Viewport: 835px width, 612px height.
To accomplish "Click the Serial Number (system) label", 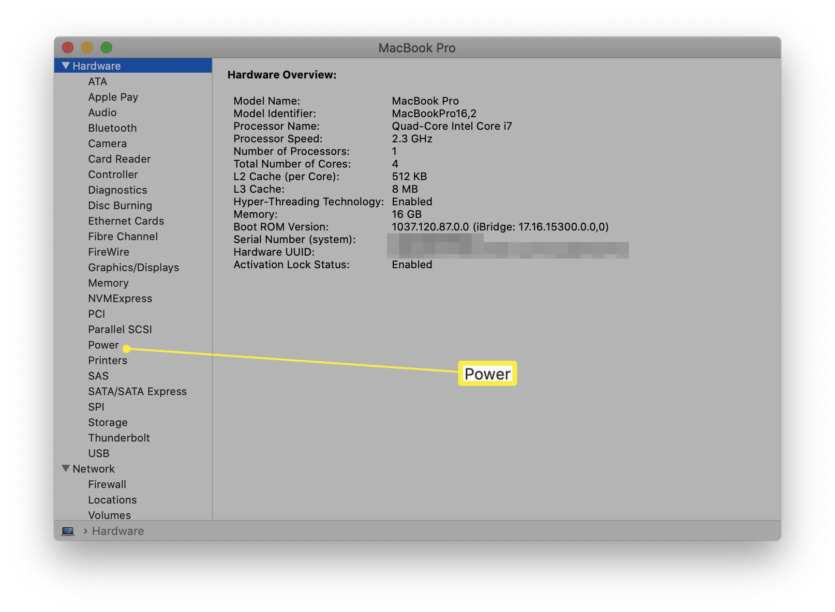I will coord(295,239).
